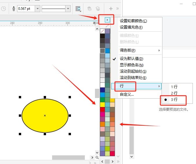This screenshot has width=196, height=164.
Task: Click the palette flyout arrow button
Action: (x=107, y=20)
